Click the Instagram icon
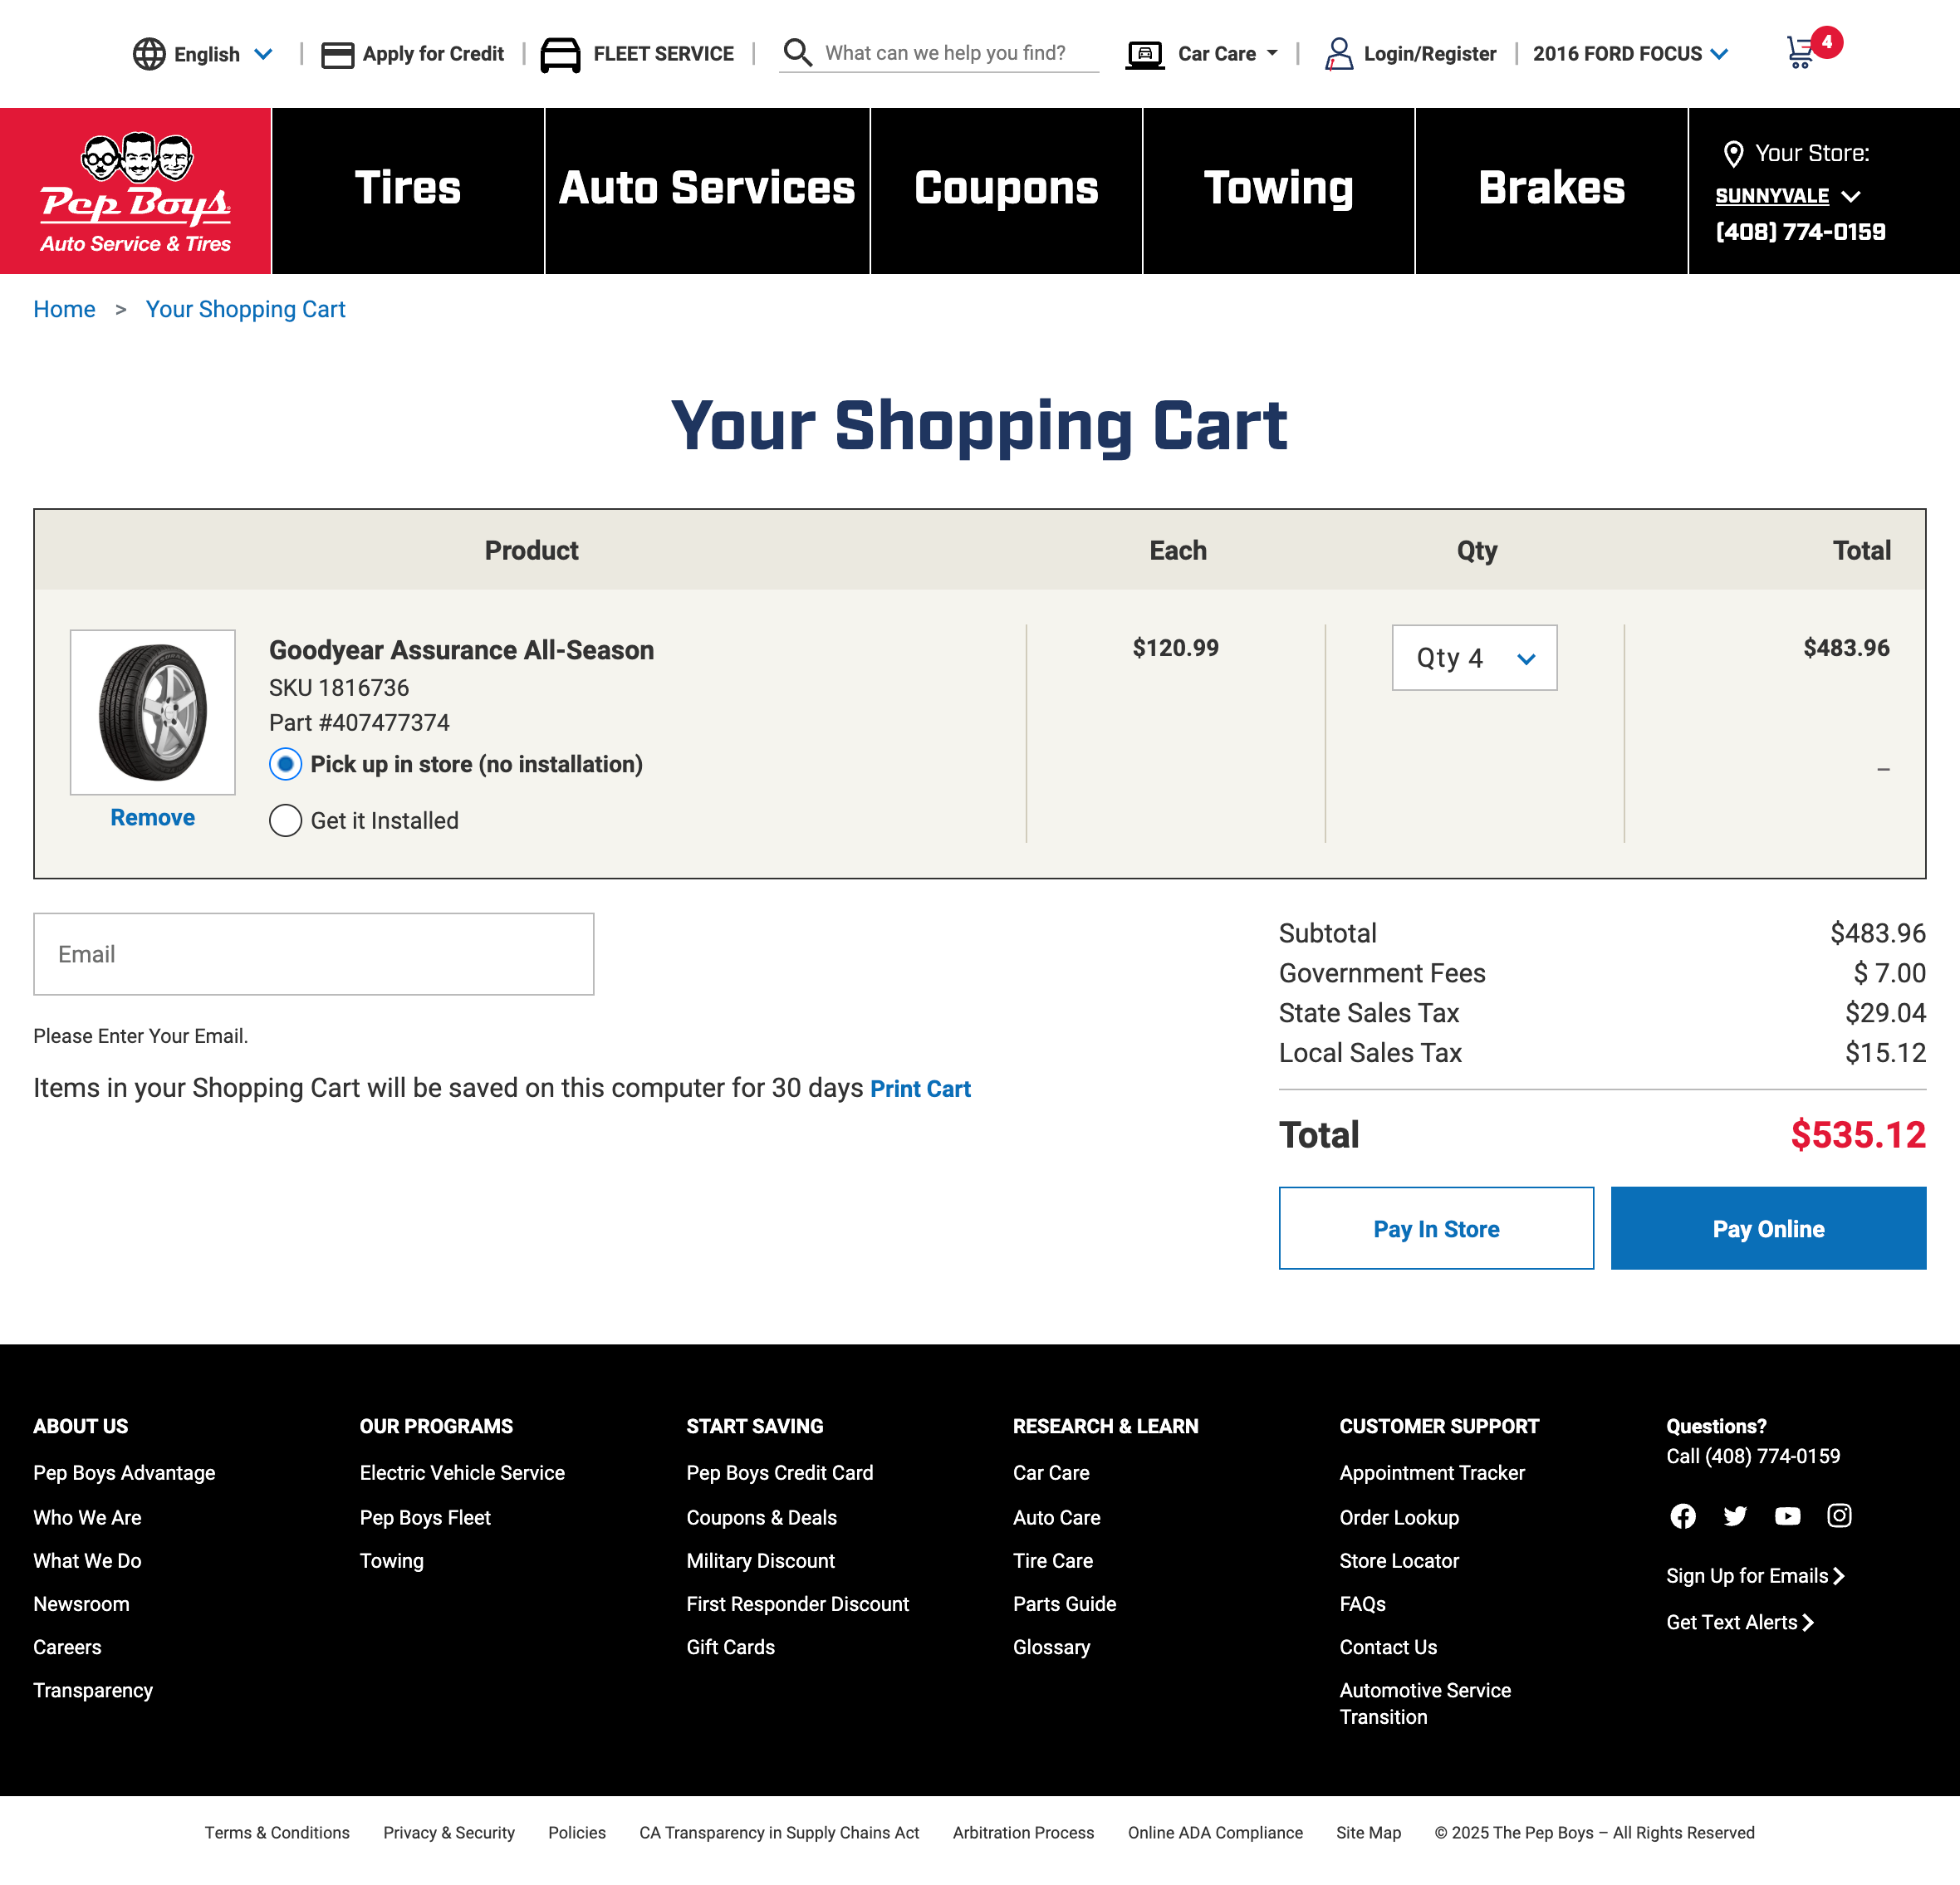 point(1839,1516)
